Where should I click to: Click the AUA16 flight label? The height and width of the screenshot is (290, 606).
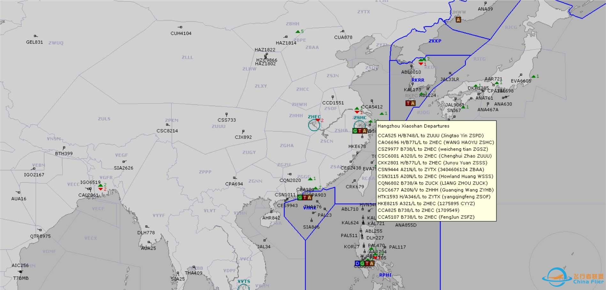coord(19,199)
